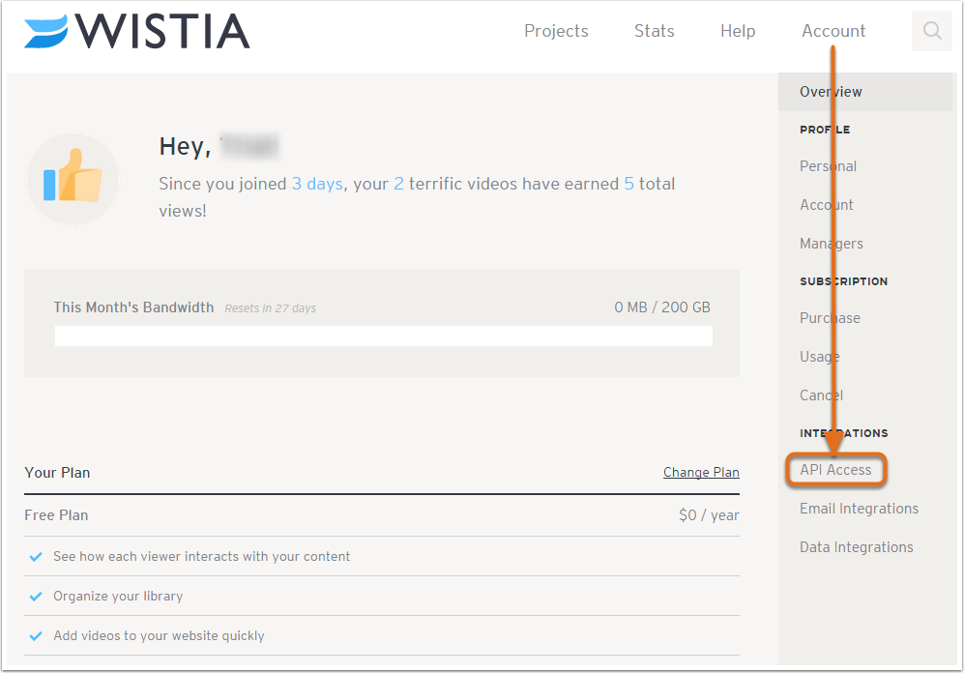Open the Cancel subscription page
Screen dimensions: 964x673
[821, 395]
